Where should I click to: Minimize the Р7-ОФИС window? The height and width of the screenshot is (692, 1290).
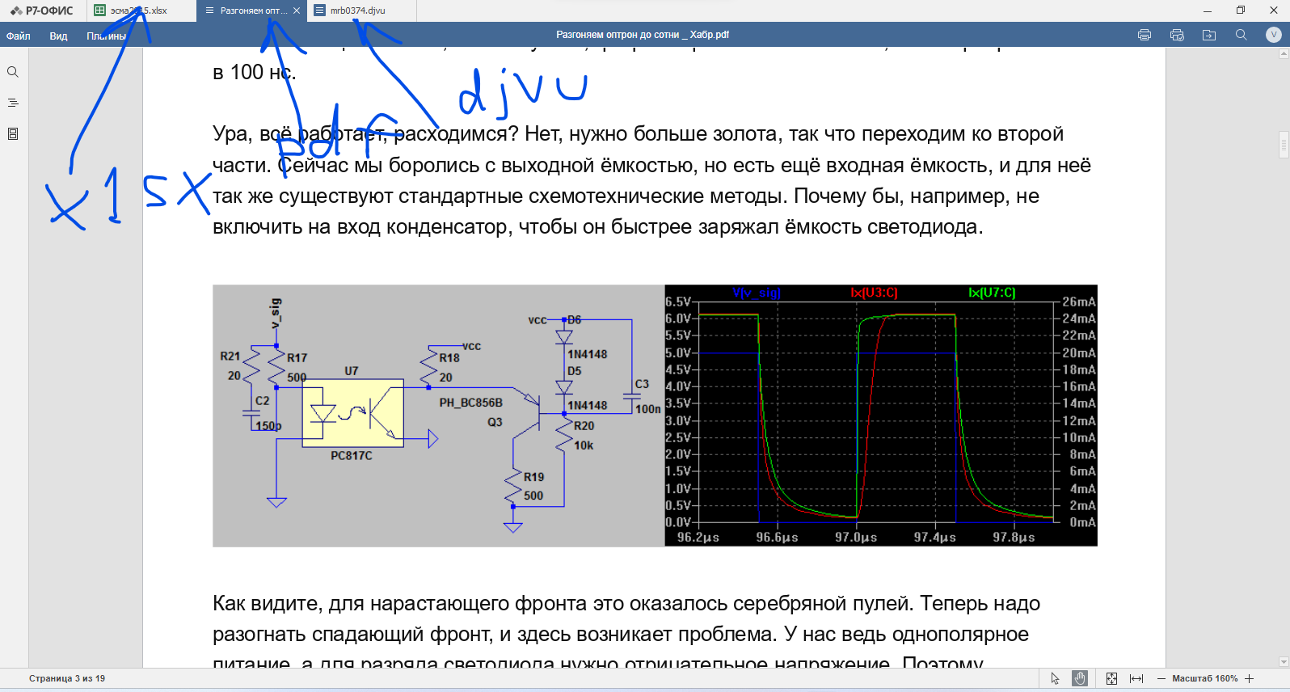pyautogui.click(x=1208, y=11)
